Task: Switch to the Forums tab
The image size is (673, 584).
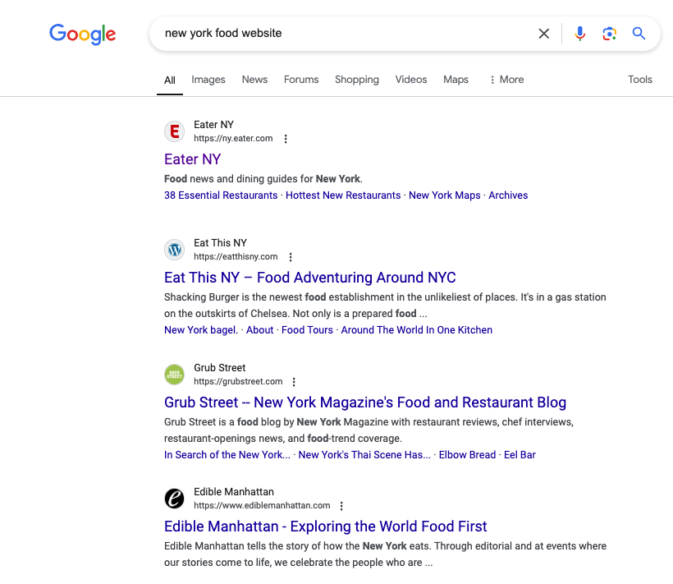Action: (x=301, y=80)
